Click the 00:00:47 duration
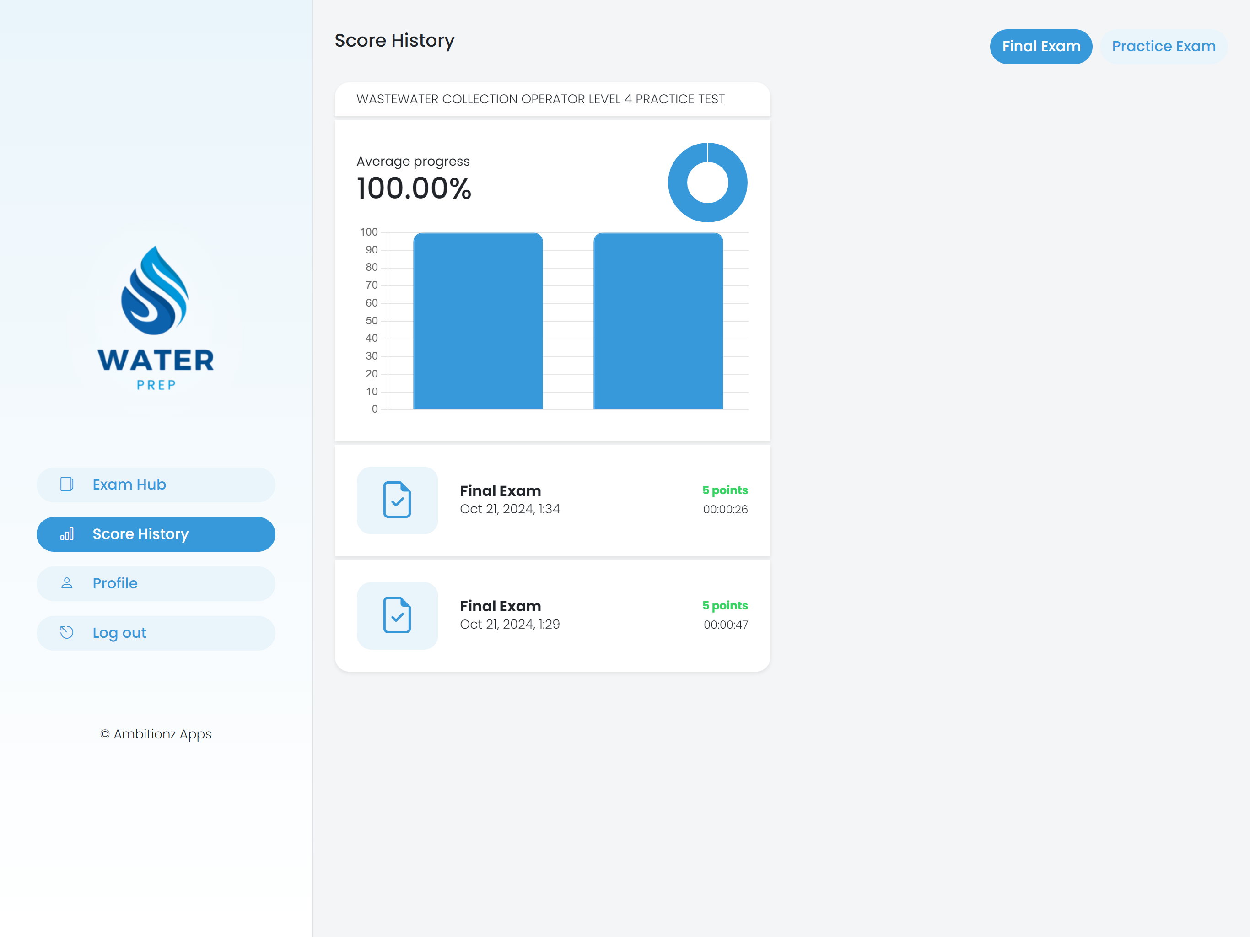The height and width of the screenshot is (937, 1250). click(726, 625)
